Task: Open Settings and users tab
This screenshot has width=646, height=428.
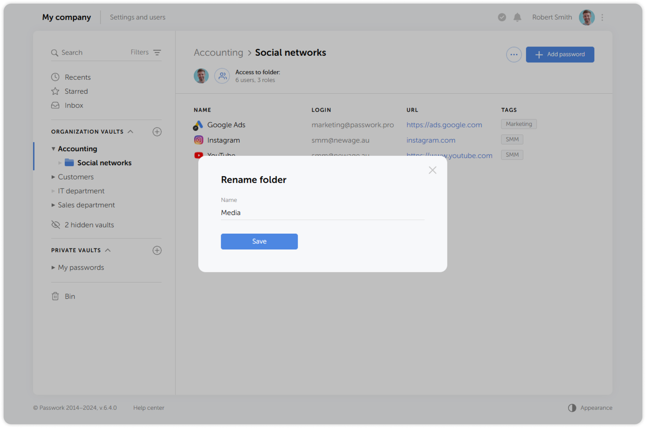Action: 137,17
